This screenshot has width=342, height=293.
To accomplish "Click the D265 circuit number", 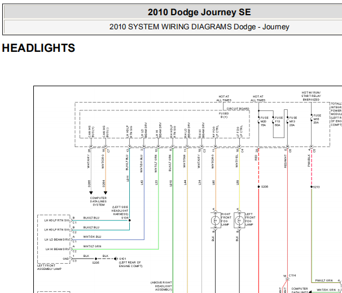I will coord(89,184).
